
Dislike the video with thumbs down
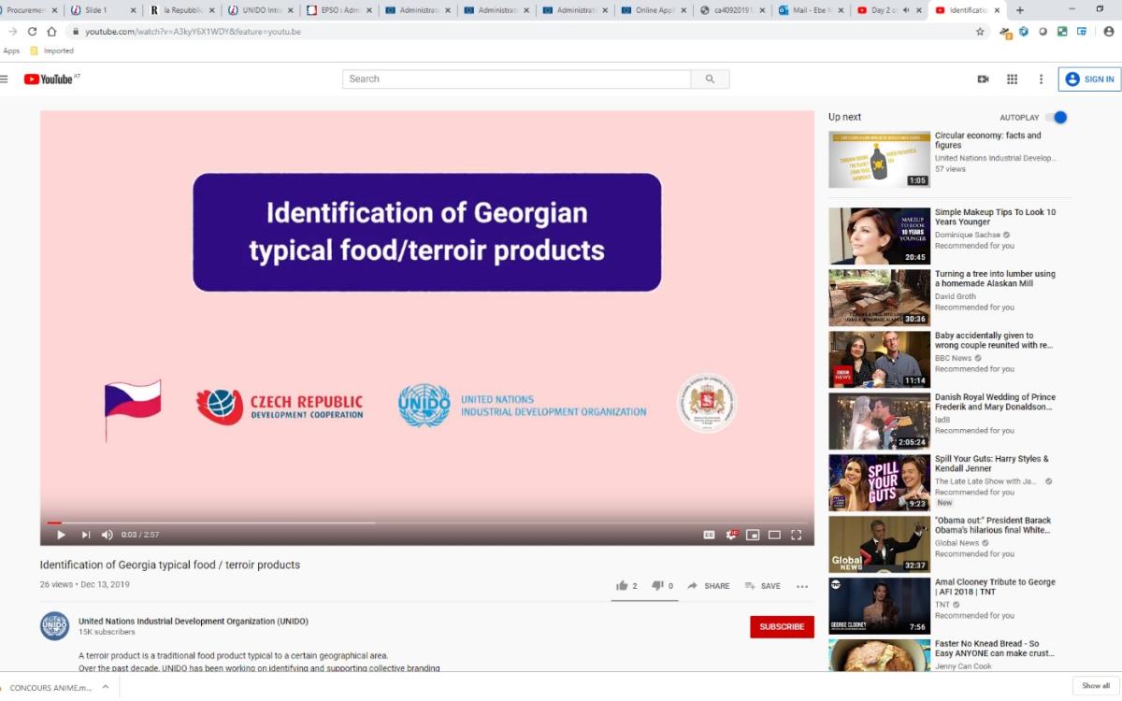click(x=662, y=586)
